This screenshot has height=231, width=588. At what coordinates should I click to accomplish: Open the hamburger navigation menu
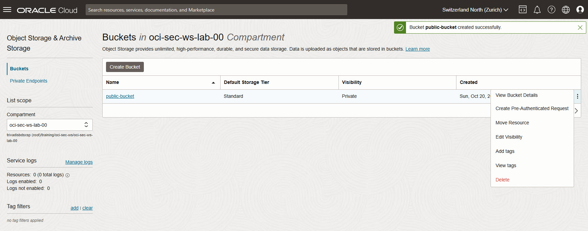pyautogui.click(x=7, y=10)
